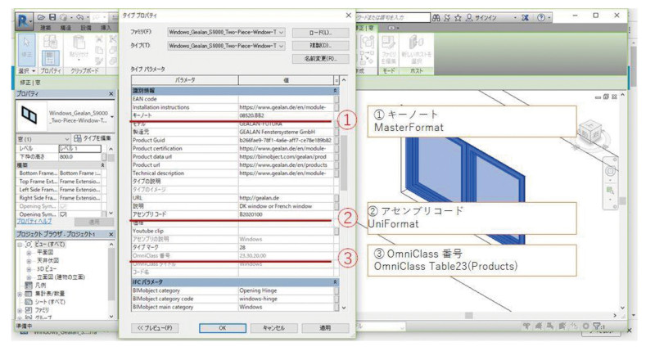This screenshot has height=351, width=655.
Task: Switch to the 設備 ribbon tab
Action: point(86,28)
